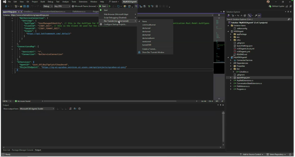295x157 pixels.
Task: Switch to Package Manager Console tab
Action: (22, 150)
